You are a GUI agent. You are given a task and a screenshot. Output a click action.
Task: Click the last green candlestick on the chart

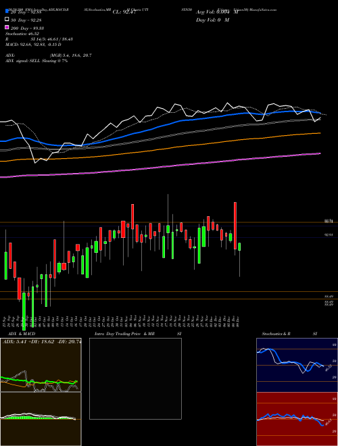pyautogui.click(x=239, y=247)
